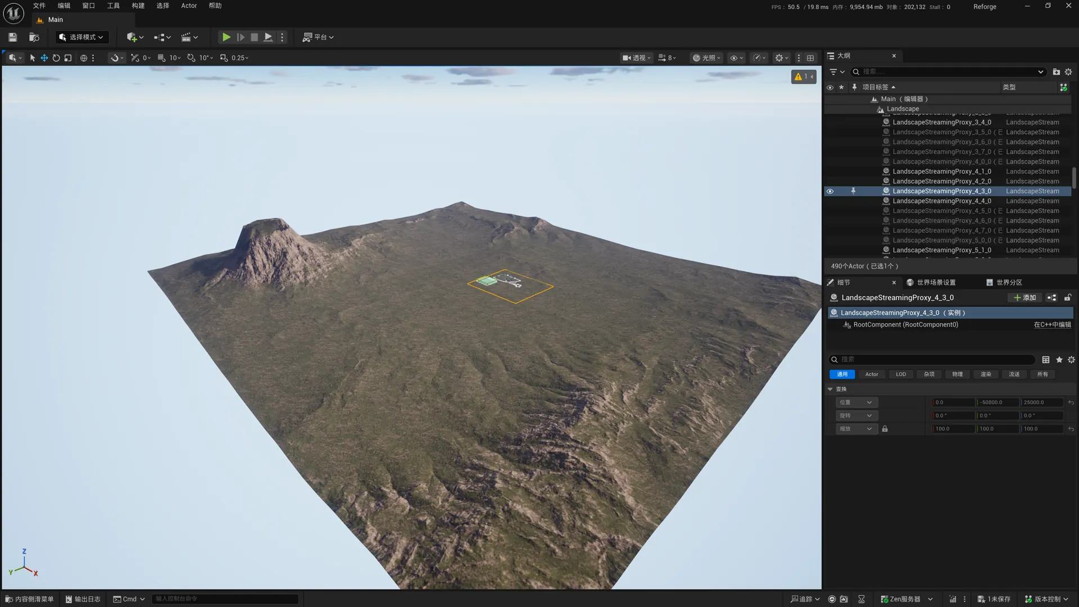The width and height of the screenshot is (1079, 607).
Task: Click the viewport warning indicator
Action: 803,76
